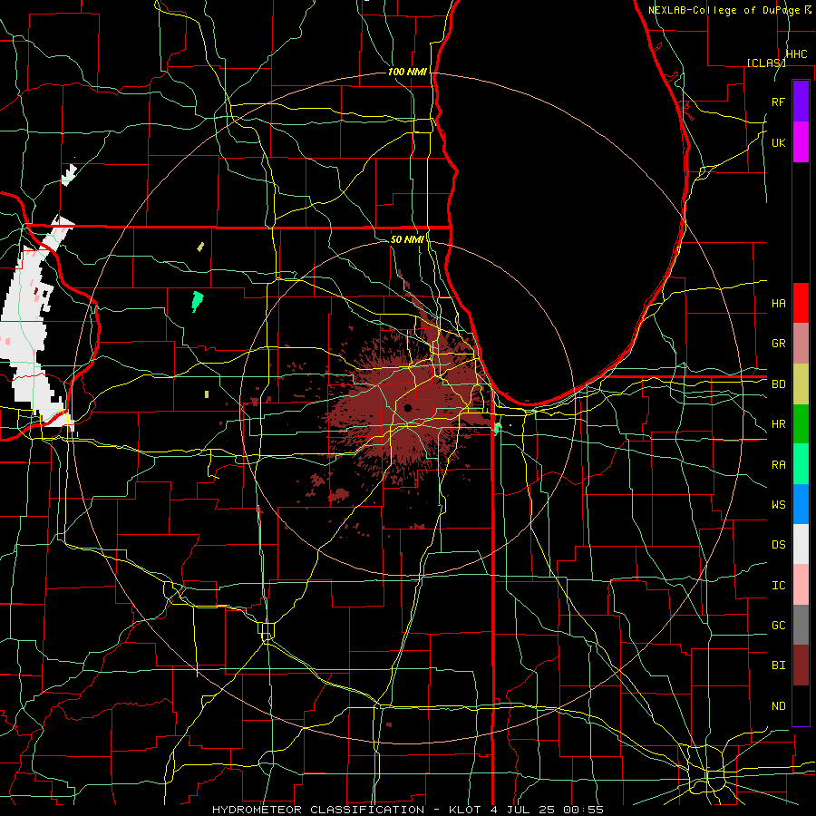
Task: Click the '50 NMI' range ring label
Action: click(407, 239)
